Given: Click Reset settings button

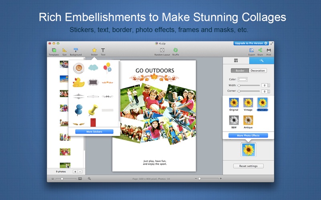Looking at the screenshot, I should pyautogui.click(x=248, y=166).
